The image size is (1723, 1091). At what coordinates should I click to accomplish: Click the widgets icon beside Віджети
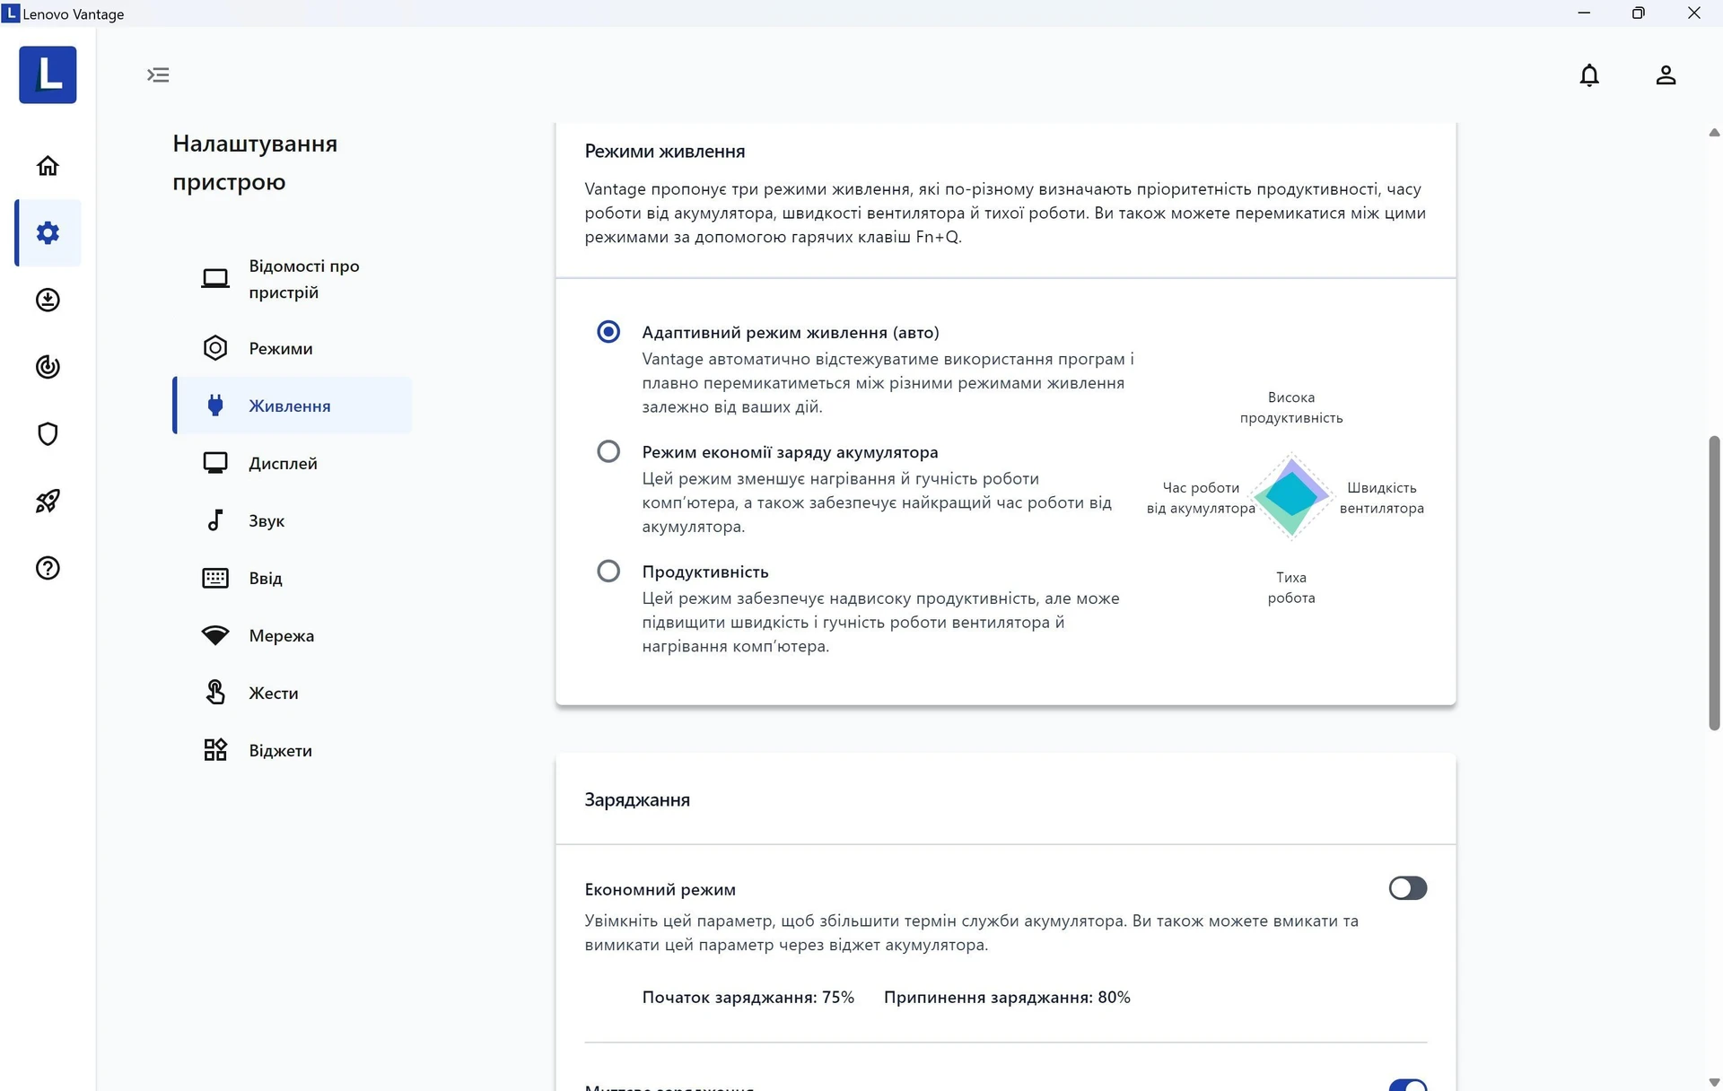point(215,750)
